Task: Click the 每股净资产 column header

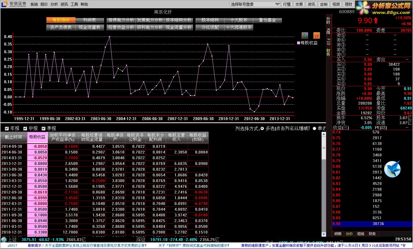Action: pos(115,137)
